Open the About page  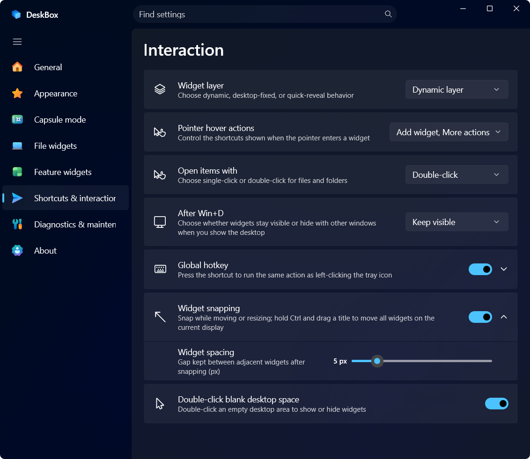point(66,250)
